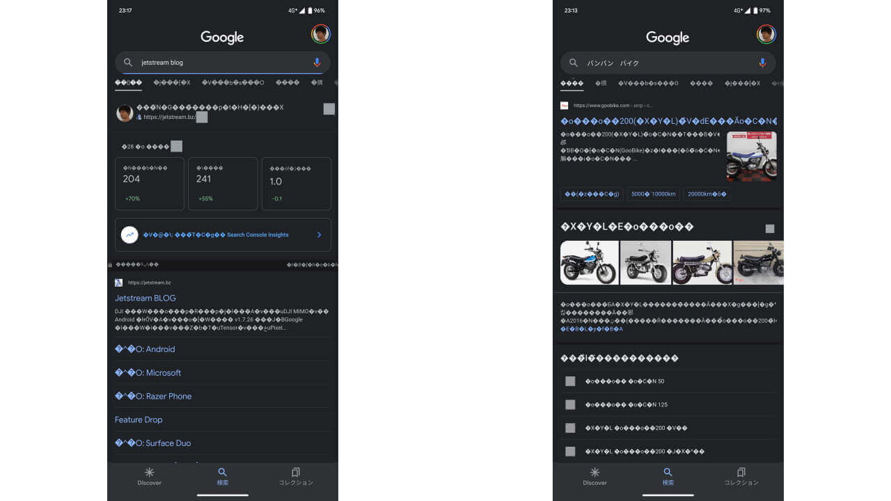Open the overflow menu on the Jetstream result
Screen dimensions: 891x501
click(x=329, y=109)
